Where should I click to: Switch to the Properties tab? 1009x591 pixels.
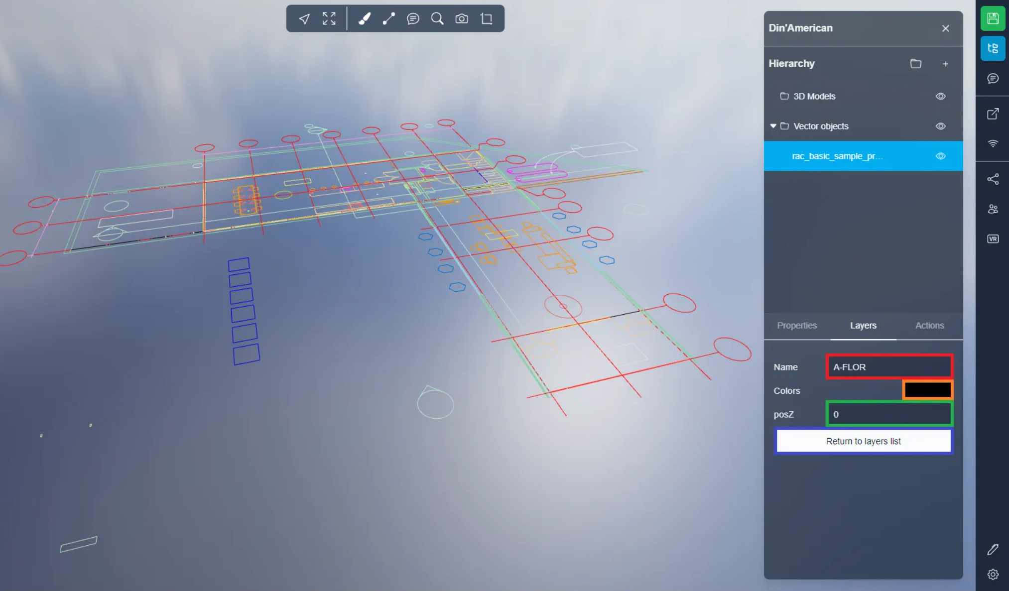coord(797,325)
